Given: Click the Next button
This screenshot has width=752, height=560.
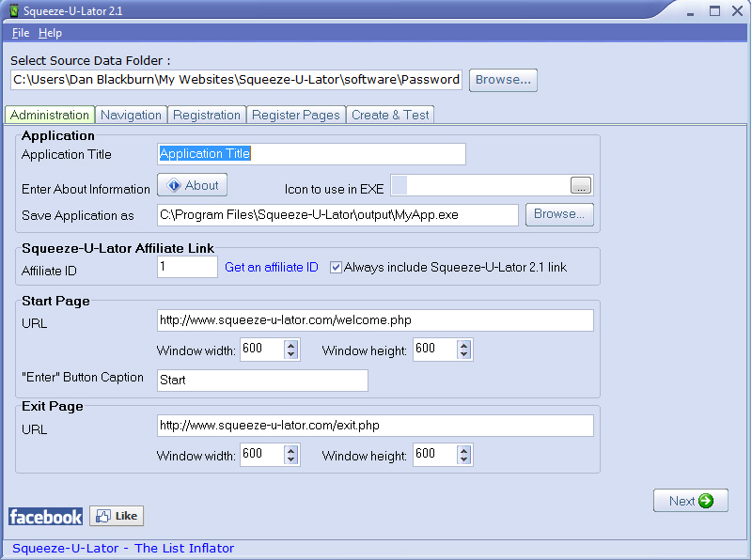Looking at the screenshot, I should coord(691,501).
